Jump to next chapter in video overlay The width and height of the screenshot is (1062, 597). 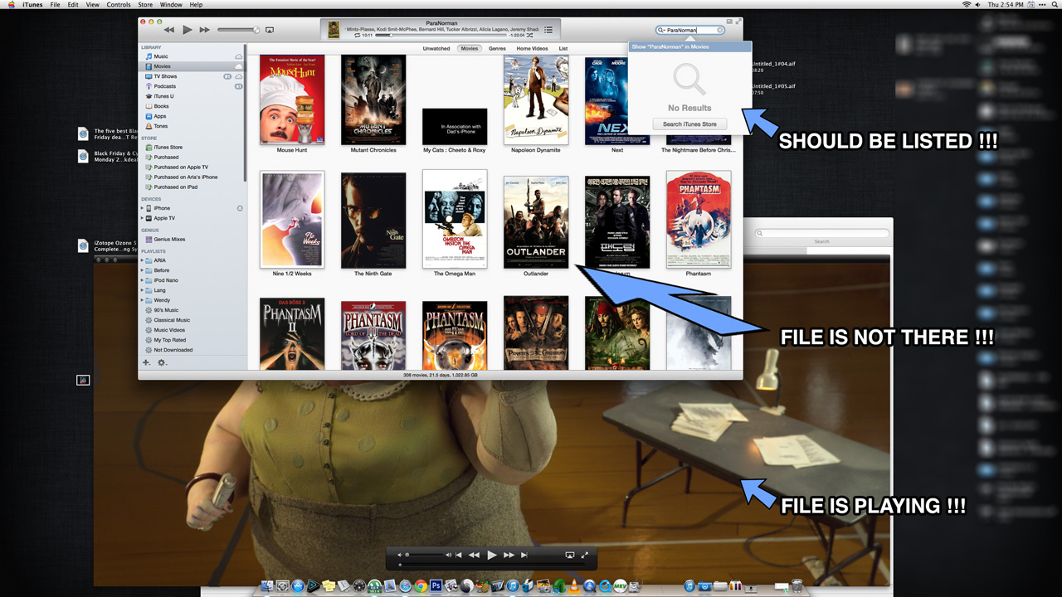tap(524, 555)
